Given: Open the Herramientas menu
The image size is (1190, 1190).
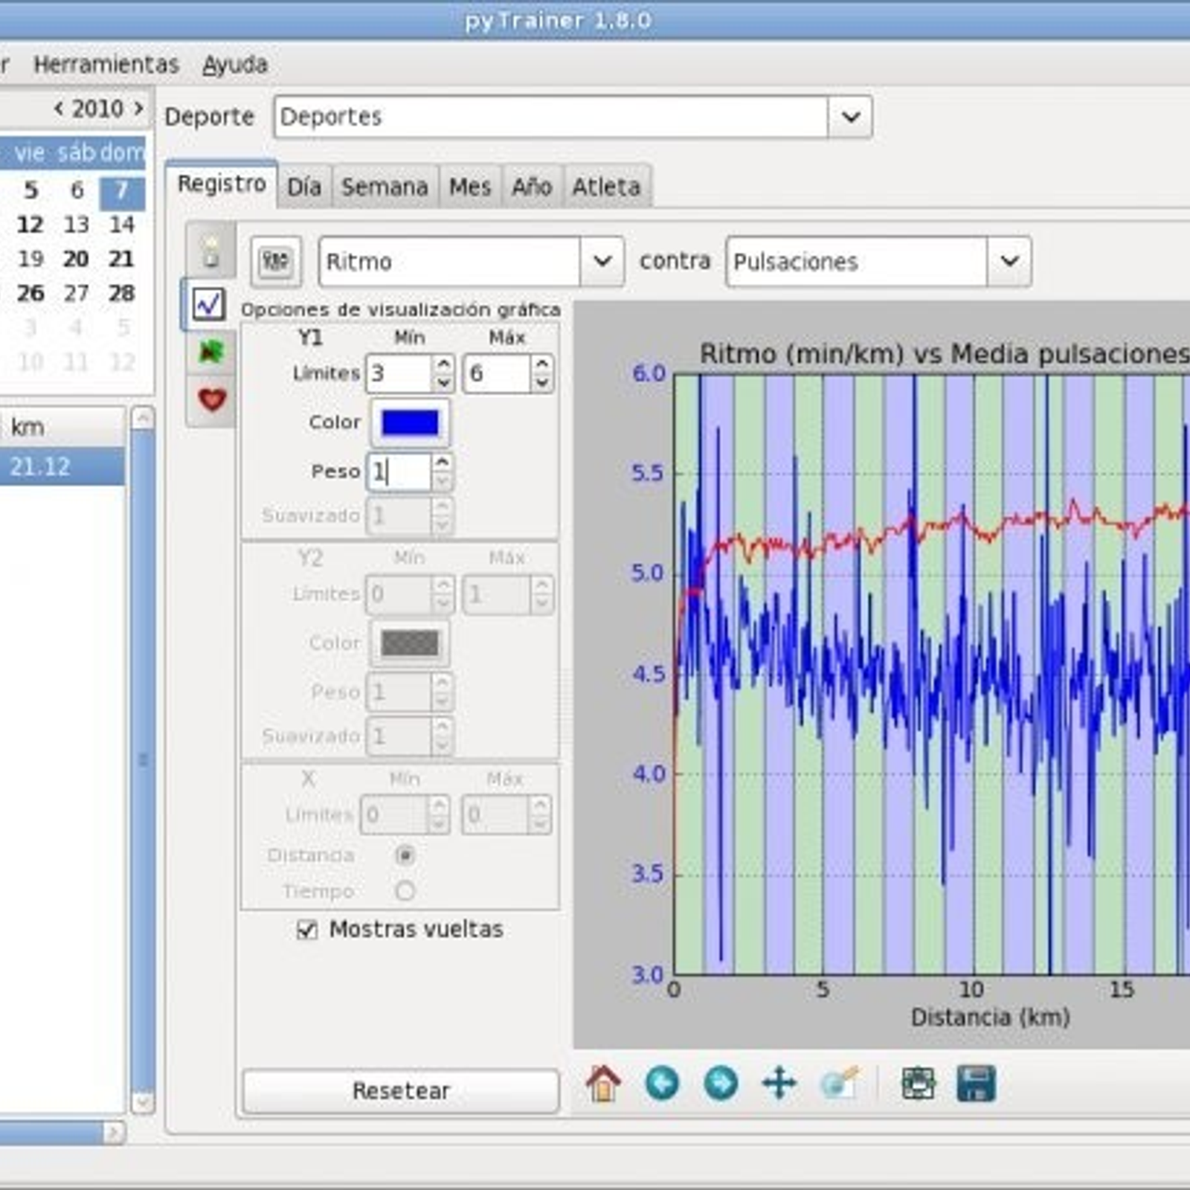Looking at the screenshot, I should [x=106, y=65].
